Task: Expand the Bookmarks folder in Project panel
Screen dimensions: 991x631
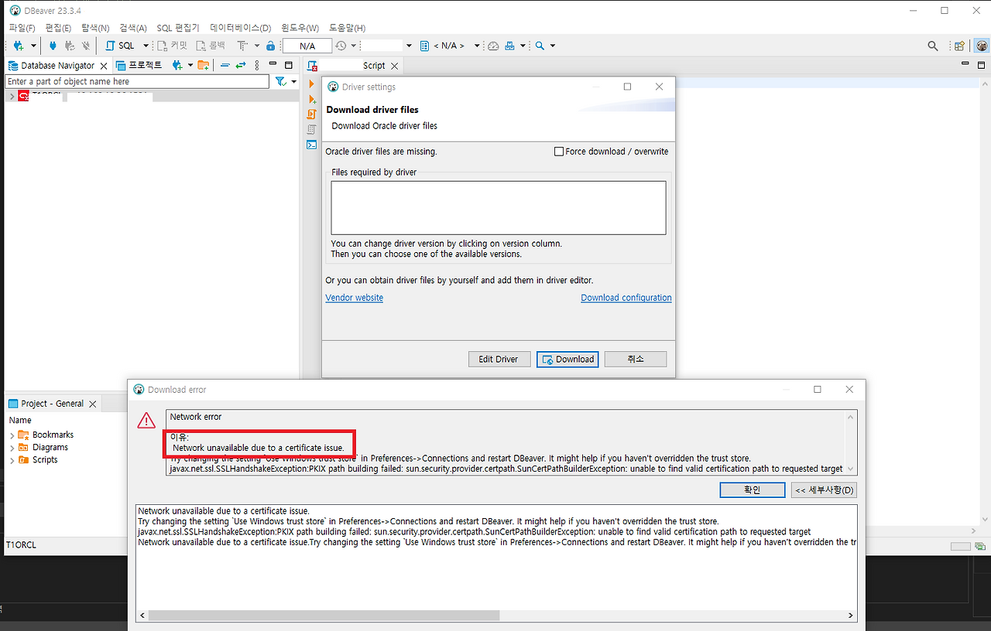Action: pos(12,435)
